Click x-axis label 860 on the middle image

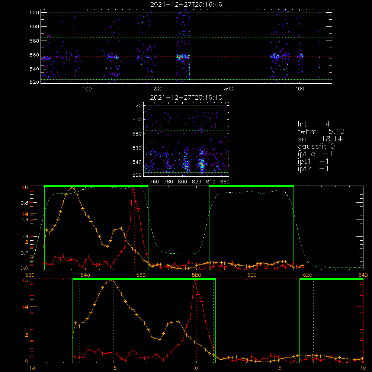pyautogui.click(x=225, y=182)
